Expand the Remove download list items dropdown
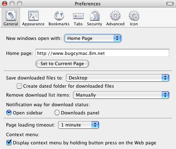176x149 pixels. pos(121,95)
